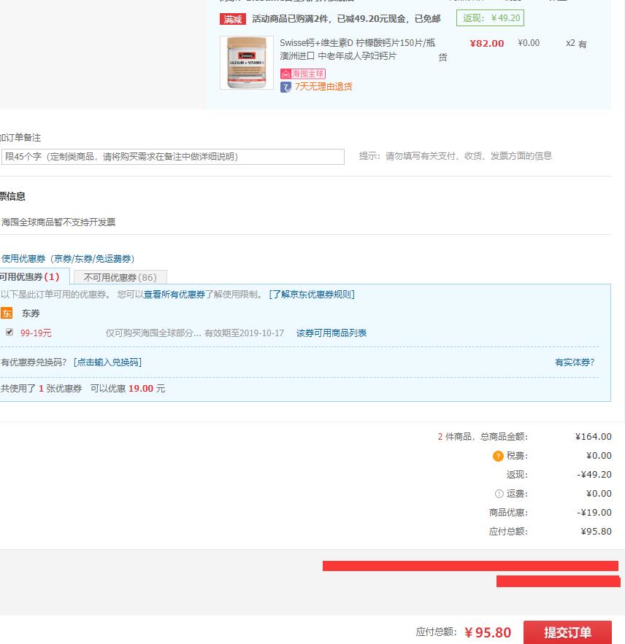Switch to 不可用优惠券(86) tab
The image size is (625, 644).
pyautogui.click(x=120, y=278)
